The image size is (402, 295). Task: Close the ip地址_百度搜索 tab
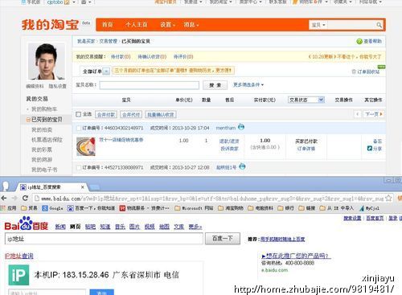pyautogui.click(x=83, y=187)
